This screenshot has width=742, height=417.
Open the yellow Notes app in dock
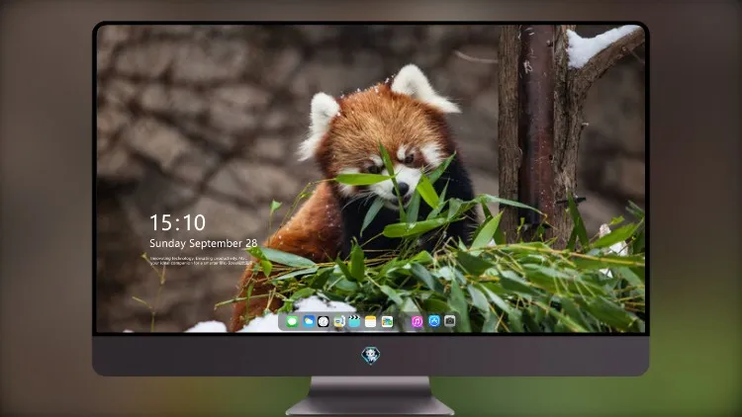pos(371,321)
